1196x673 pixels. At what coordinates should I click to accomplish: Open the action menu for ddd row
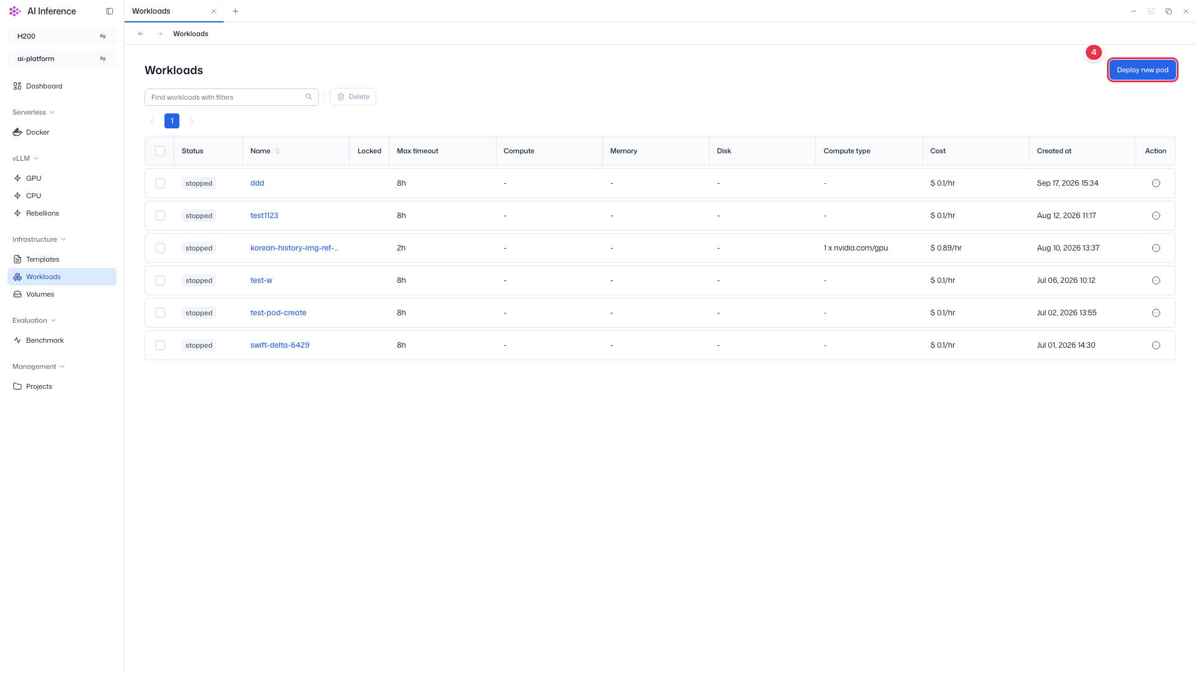click(1156, 183)
